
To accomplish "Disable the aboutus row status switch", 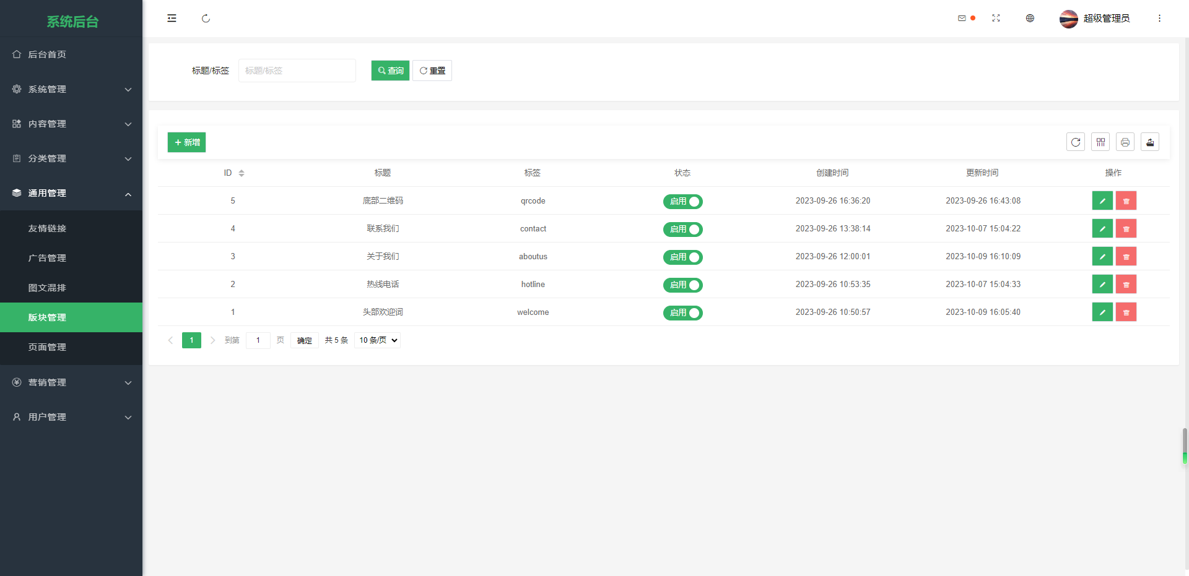I will coord(682,257).
